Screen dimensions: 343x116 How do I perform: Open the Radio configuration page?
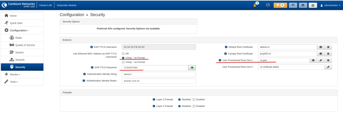pyautogui.click(x=22, y=38)
